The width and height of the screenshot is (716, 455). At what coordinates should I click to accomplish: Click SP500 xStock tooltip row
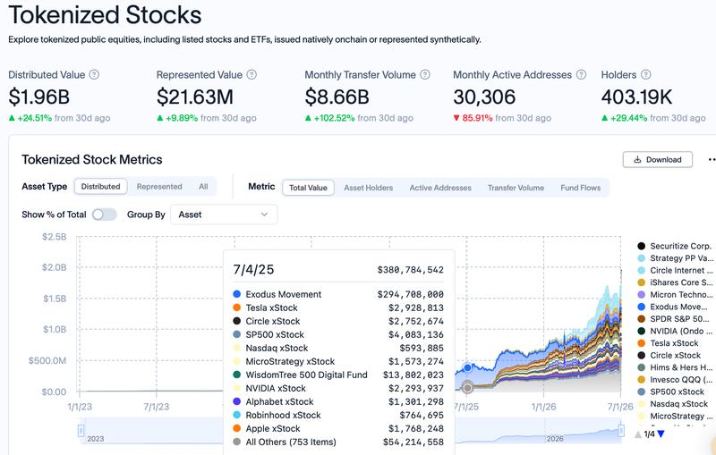click(338, 334)
